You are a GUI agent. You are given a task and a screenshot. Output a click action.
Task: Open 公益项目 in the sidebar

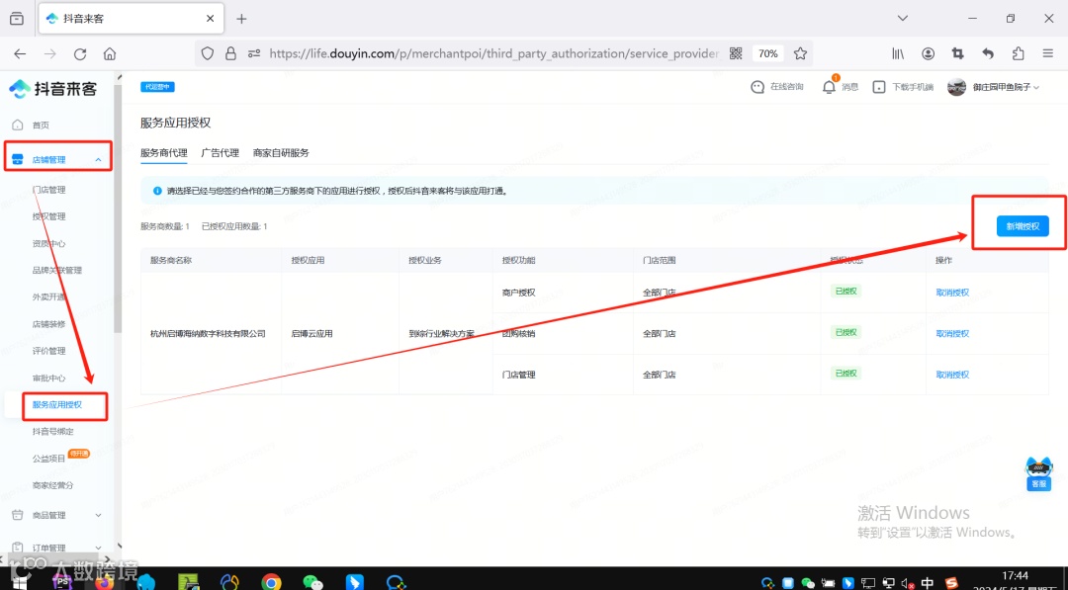[49, 459]
